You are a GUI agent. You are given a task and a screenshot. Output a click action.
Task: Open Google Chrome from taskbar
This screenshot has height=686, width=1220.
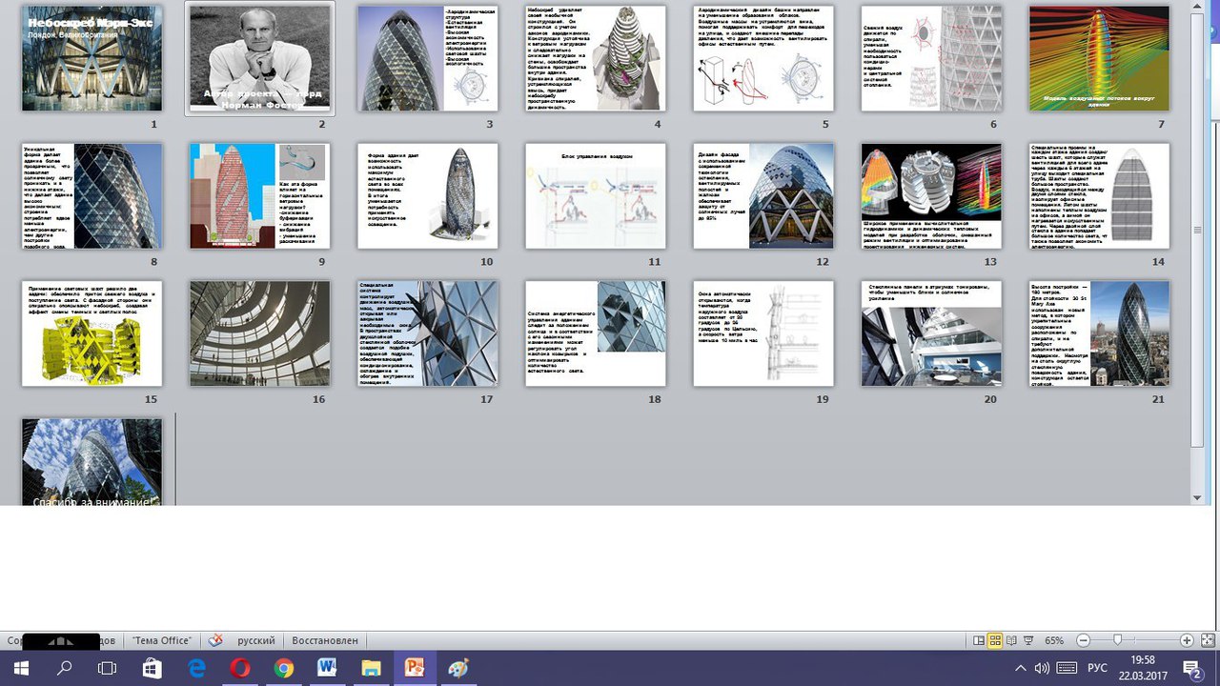pyautogui.click(x=284, y=668)
